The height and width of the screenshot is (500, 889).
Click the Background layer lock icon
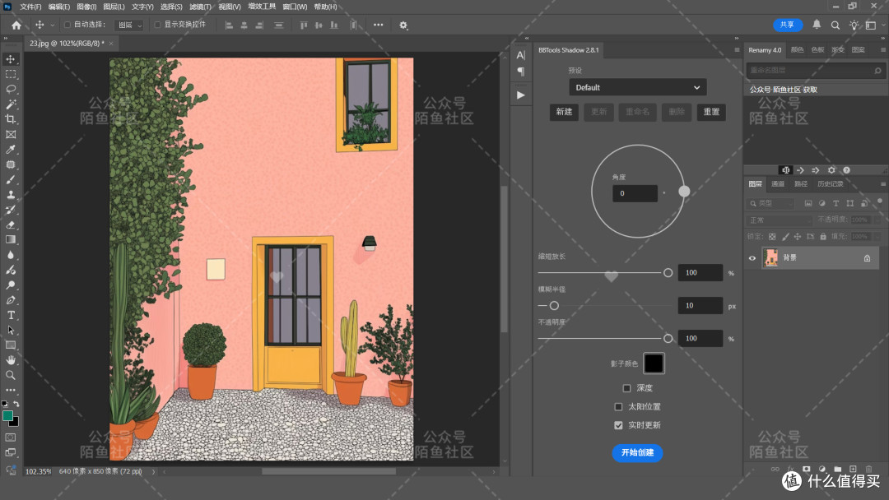(867, 258)
